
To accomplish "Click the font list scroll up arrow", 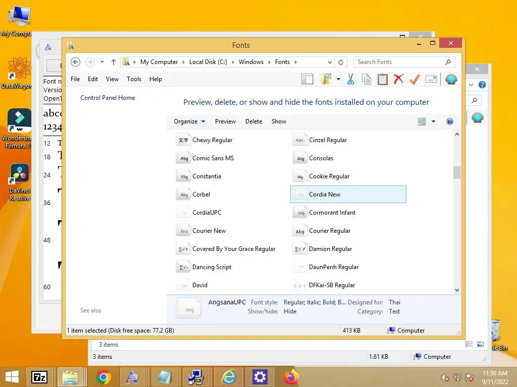I will [x=457, y=134].
